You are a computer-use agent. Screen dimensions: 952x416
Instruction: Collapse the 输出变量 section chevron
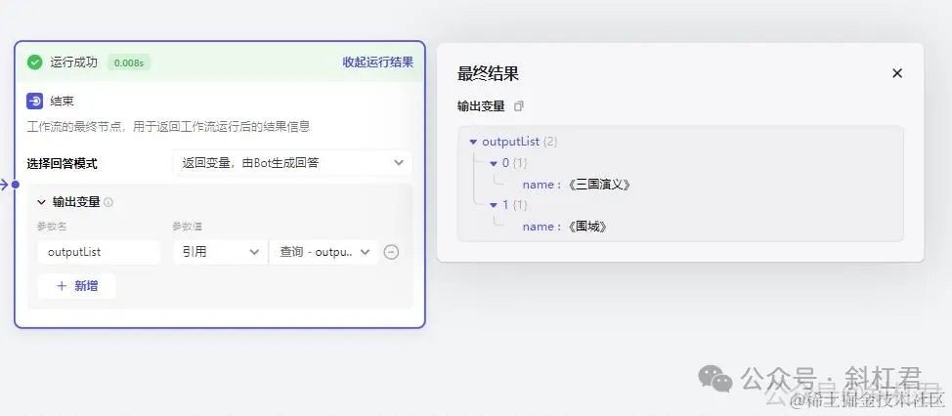pyautogui.click(x=42, y=202)
